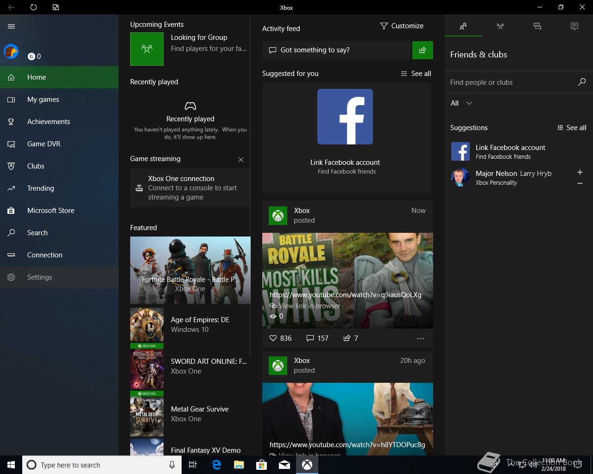Viewport: 593px width, 474px height.
Task: Click the refresh icon in title bar
Action: pyautogui.click(x=33, y=7)
